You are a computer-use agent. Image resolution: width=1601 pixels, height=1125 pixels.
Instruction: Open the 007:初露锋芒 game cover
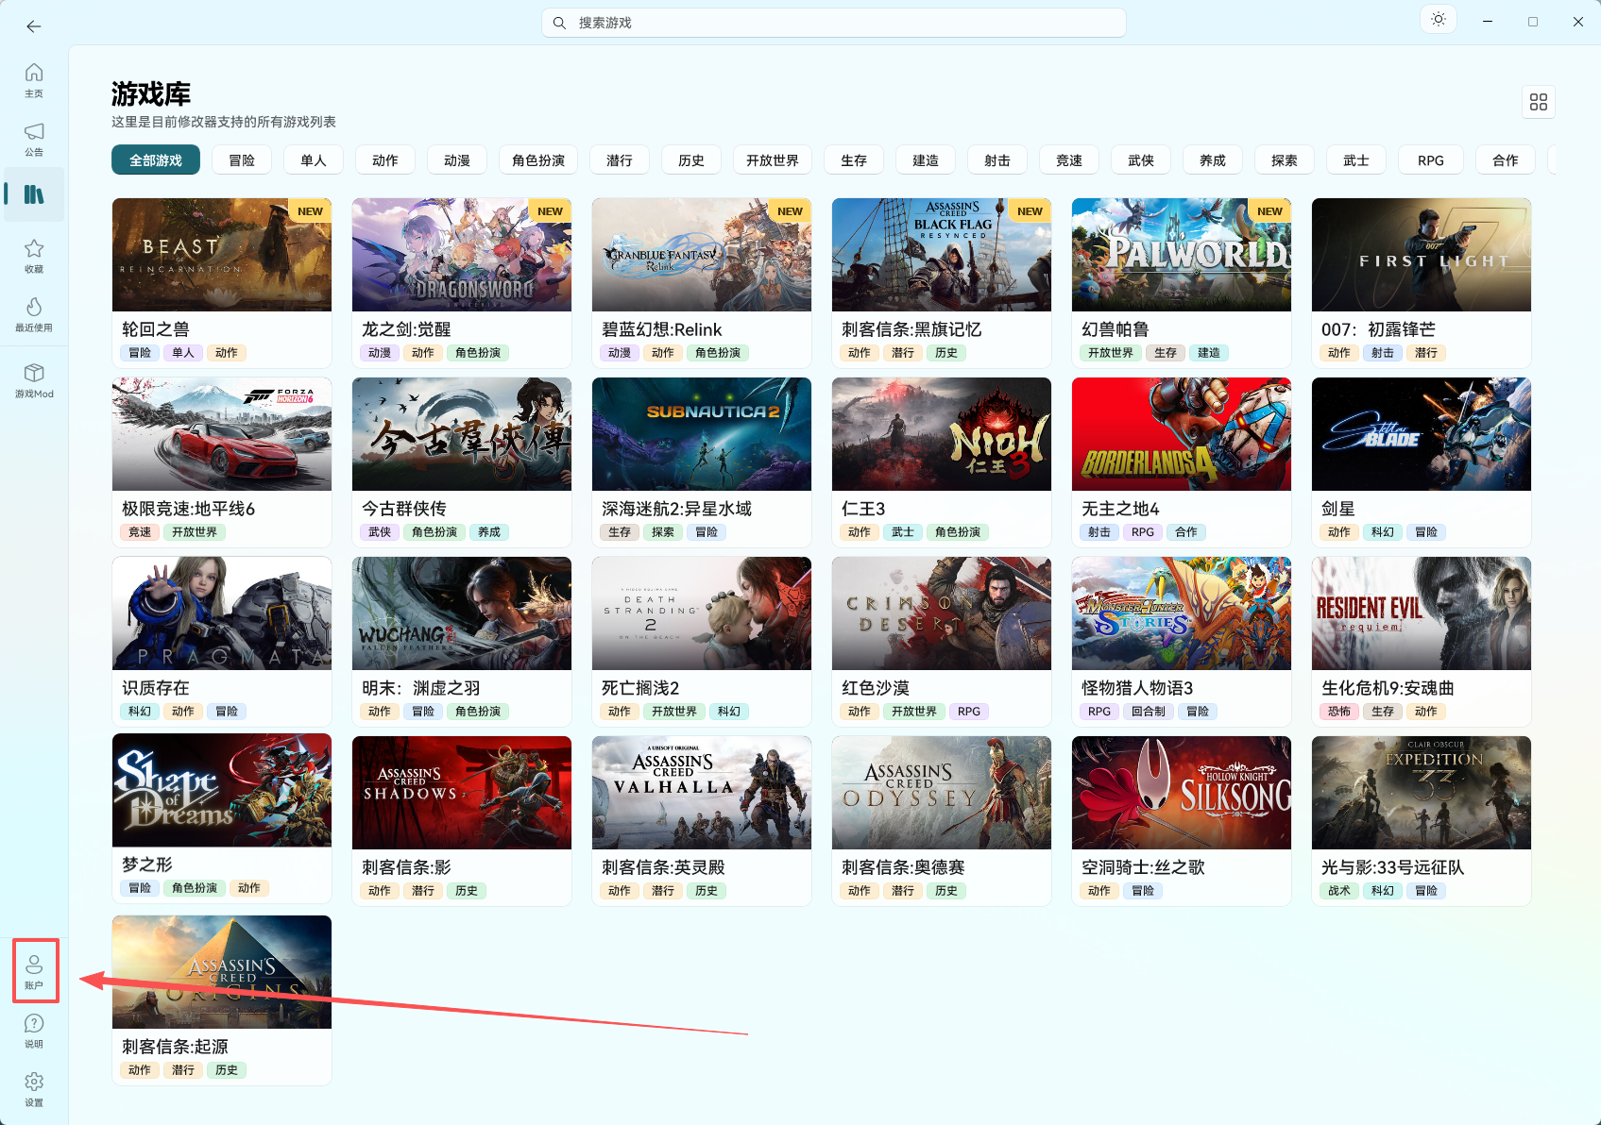pos(1422,255)
